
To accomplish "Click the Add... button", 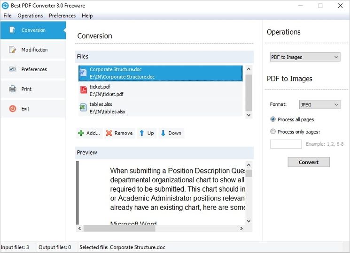I will coord(89,133).
